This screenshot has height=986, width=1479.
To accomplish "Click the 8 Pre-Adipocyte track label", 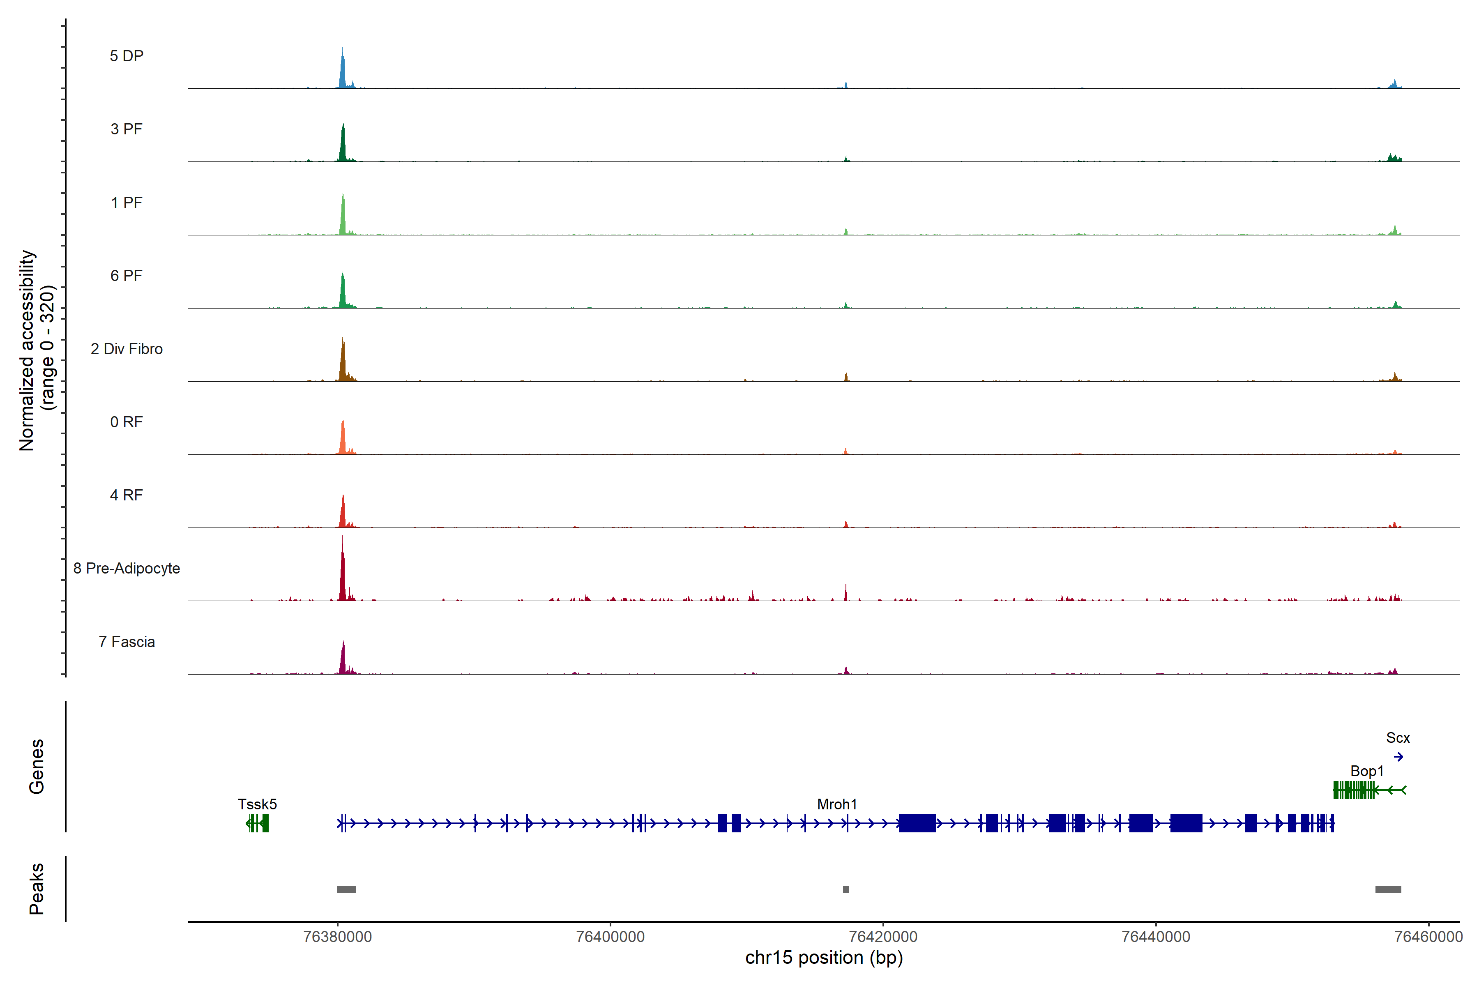I will click(127, 569).
